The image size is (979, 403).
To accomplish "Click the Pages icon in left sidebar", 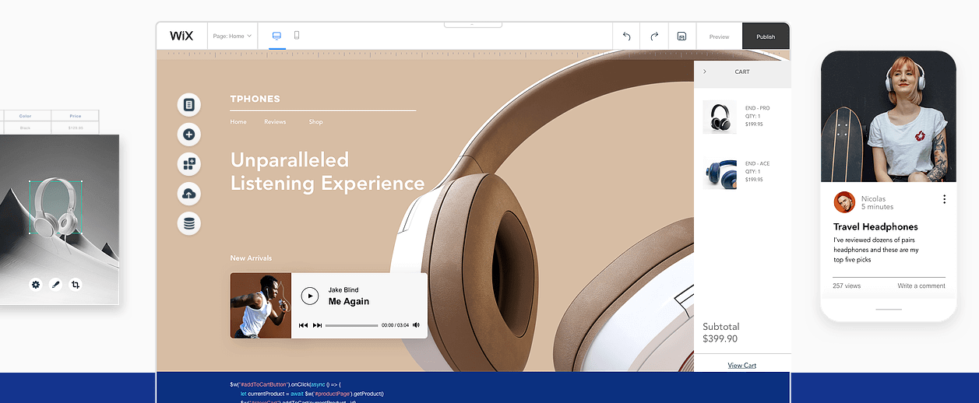I will coord(188,105).
